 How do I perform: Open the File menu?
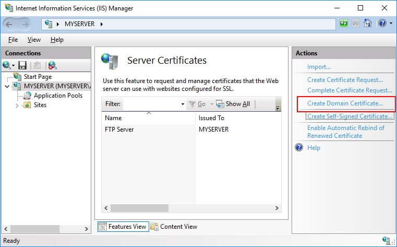(x=13, y=40)
